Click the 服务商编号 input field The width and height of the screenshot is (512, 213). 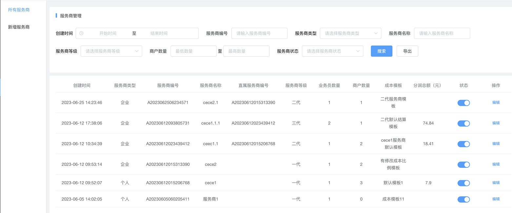(x=259, y=33)
